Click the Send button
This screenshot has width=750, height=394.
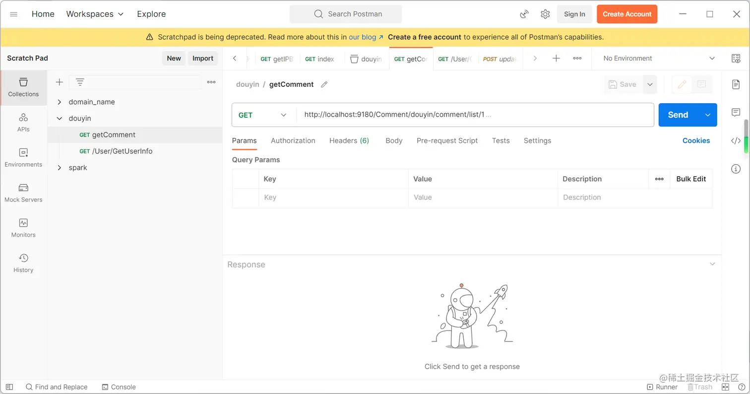[x=678, y=115]
